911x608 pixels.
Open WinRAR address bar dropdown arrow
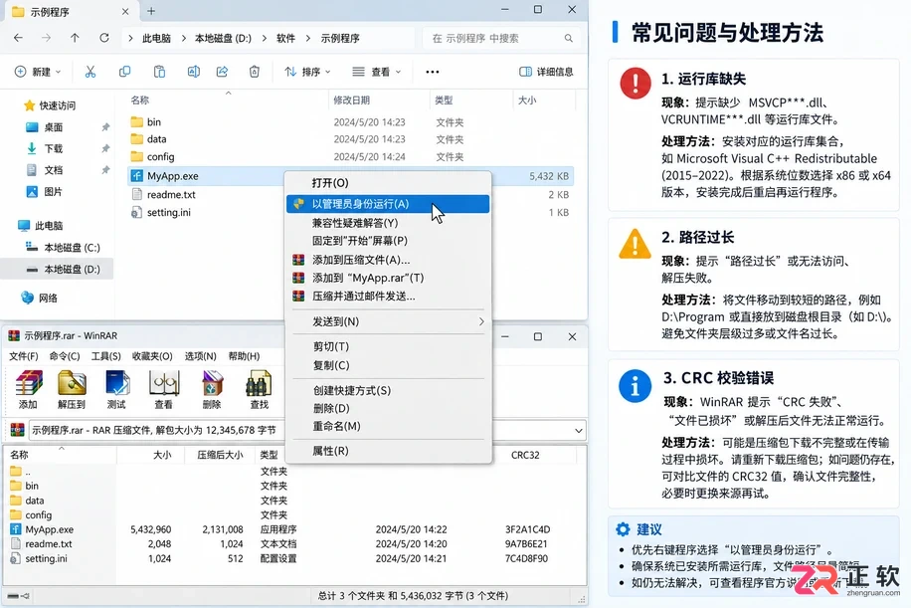(x=579, y=431)
